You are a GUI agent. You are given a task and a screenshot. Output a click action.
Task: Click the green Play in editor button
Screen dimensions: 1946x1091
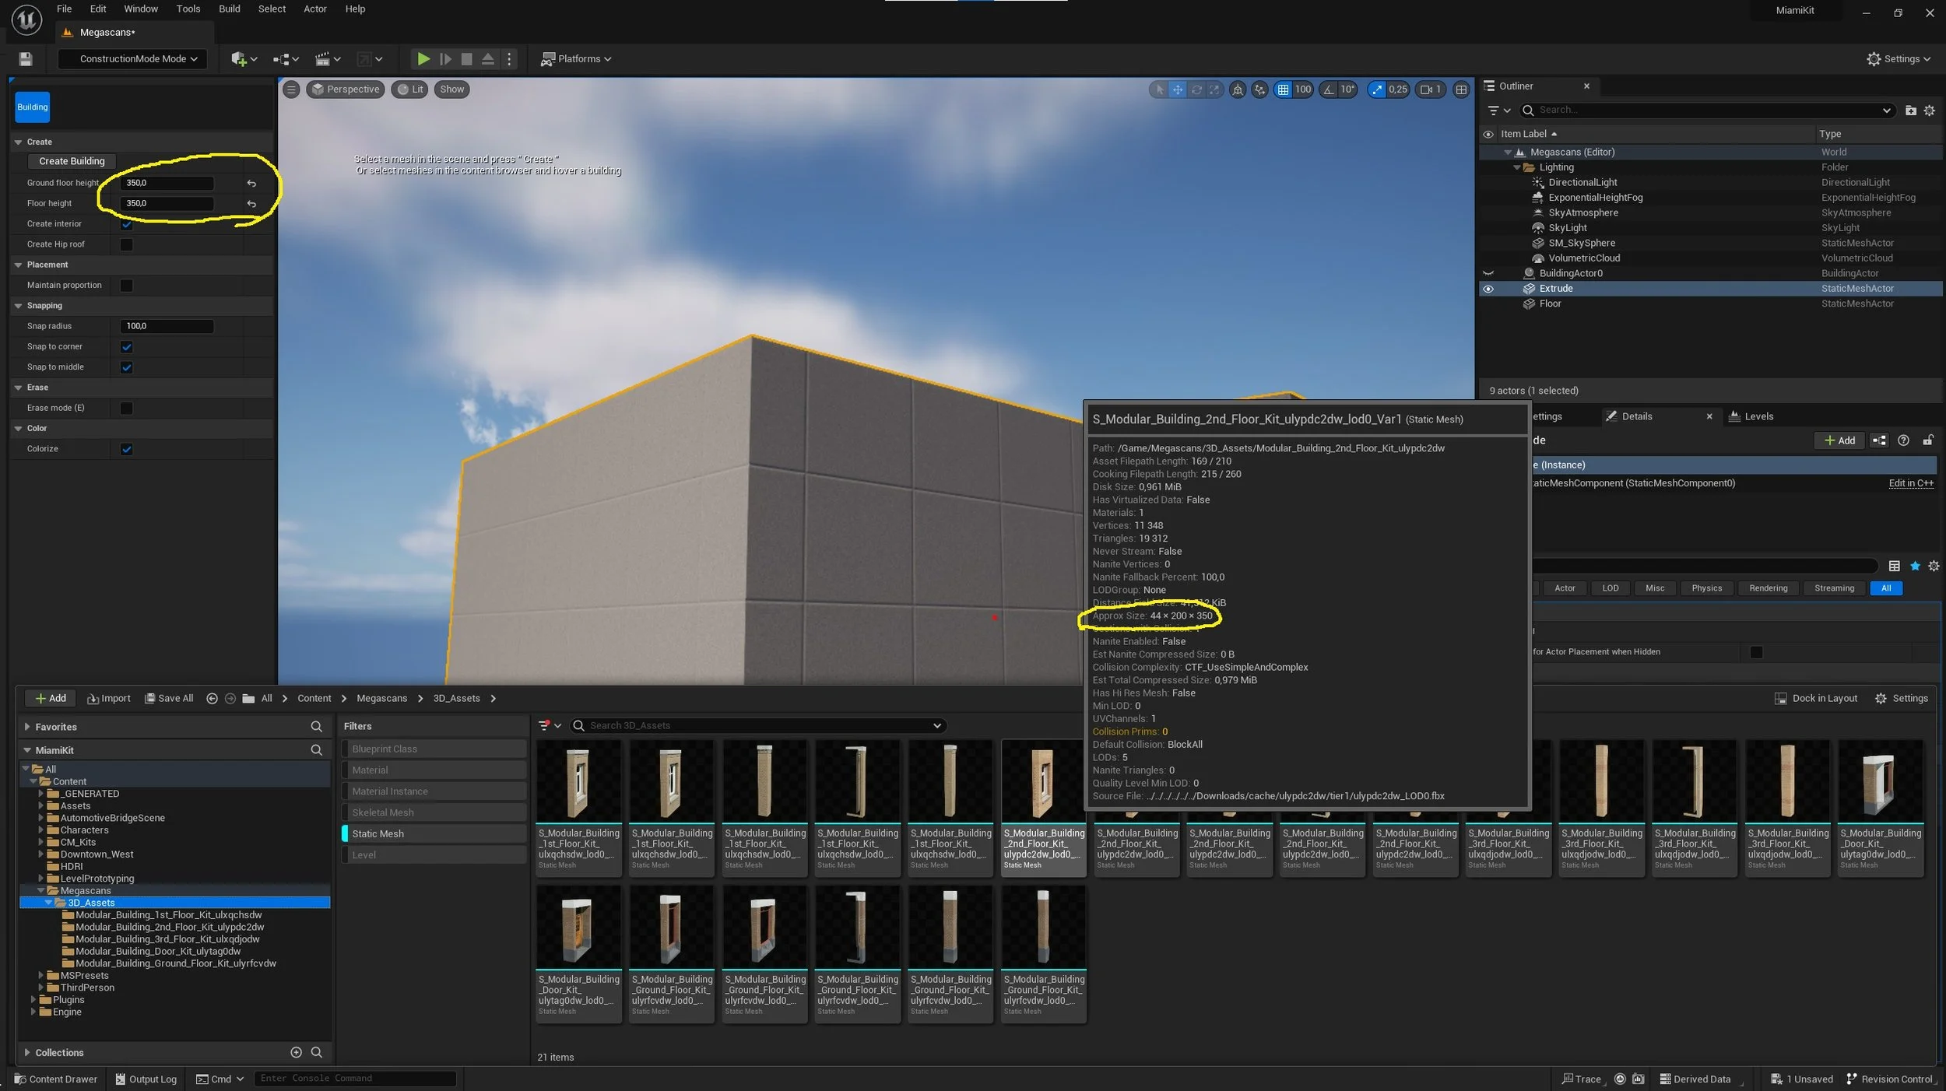coord(423,58)
